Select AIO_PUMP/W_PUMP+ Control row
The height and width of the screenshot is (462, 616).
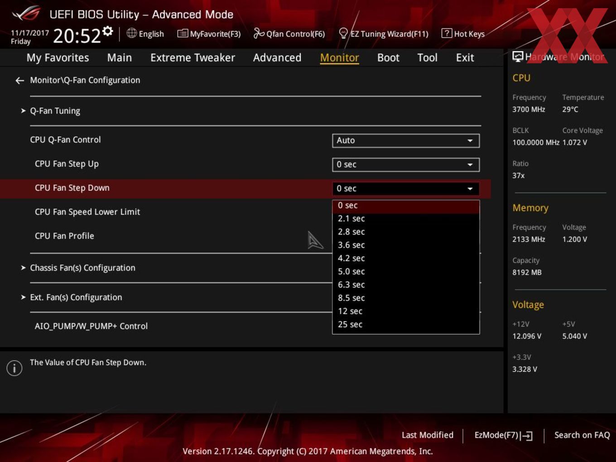pos(91,326)
